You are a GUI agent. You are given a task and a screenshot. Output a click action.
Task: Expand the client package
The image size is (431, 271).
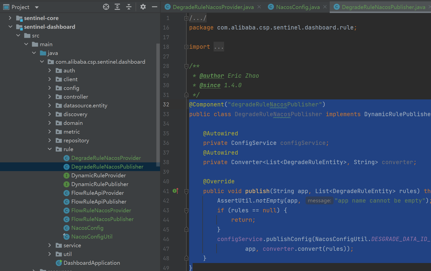tap(50, 79)
